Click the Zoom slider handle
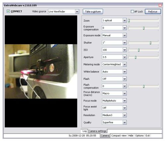The image size is (166, 141). (129, 21)
